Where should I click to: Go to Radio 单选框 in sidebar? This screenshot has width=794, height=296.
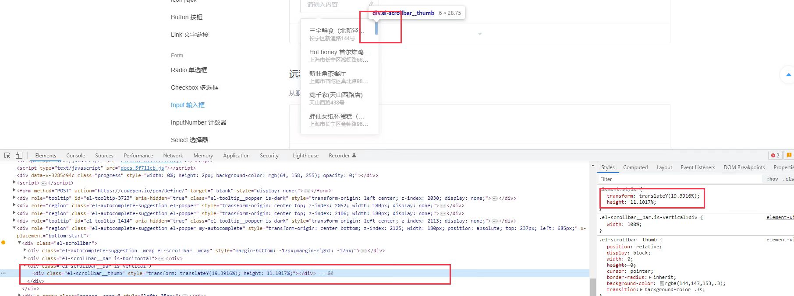[x=189, y=70]
